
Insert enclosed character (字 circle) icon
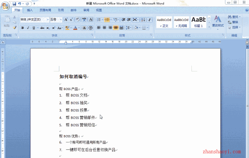click(91, 28)
